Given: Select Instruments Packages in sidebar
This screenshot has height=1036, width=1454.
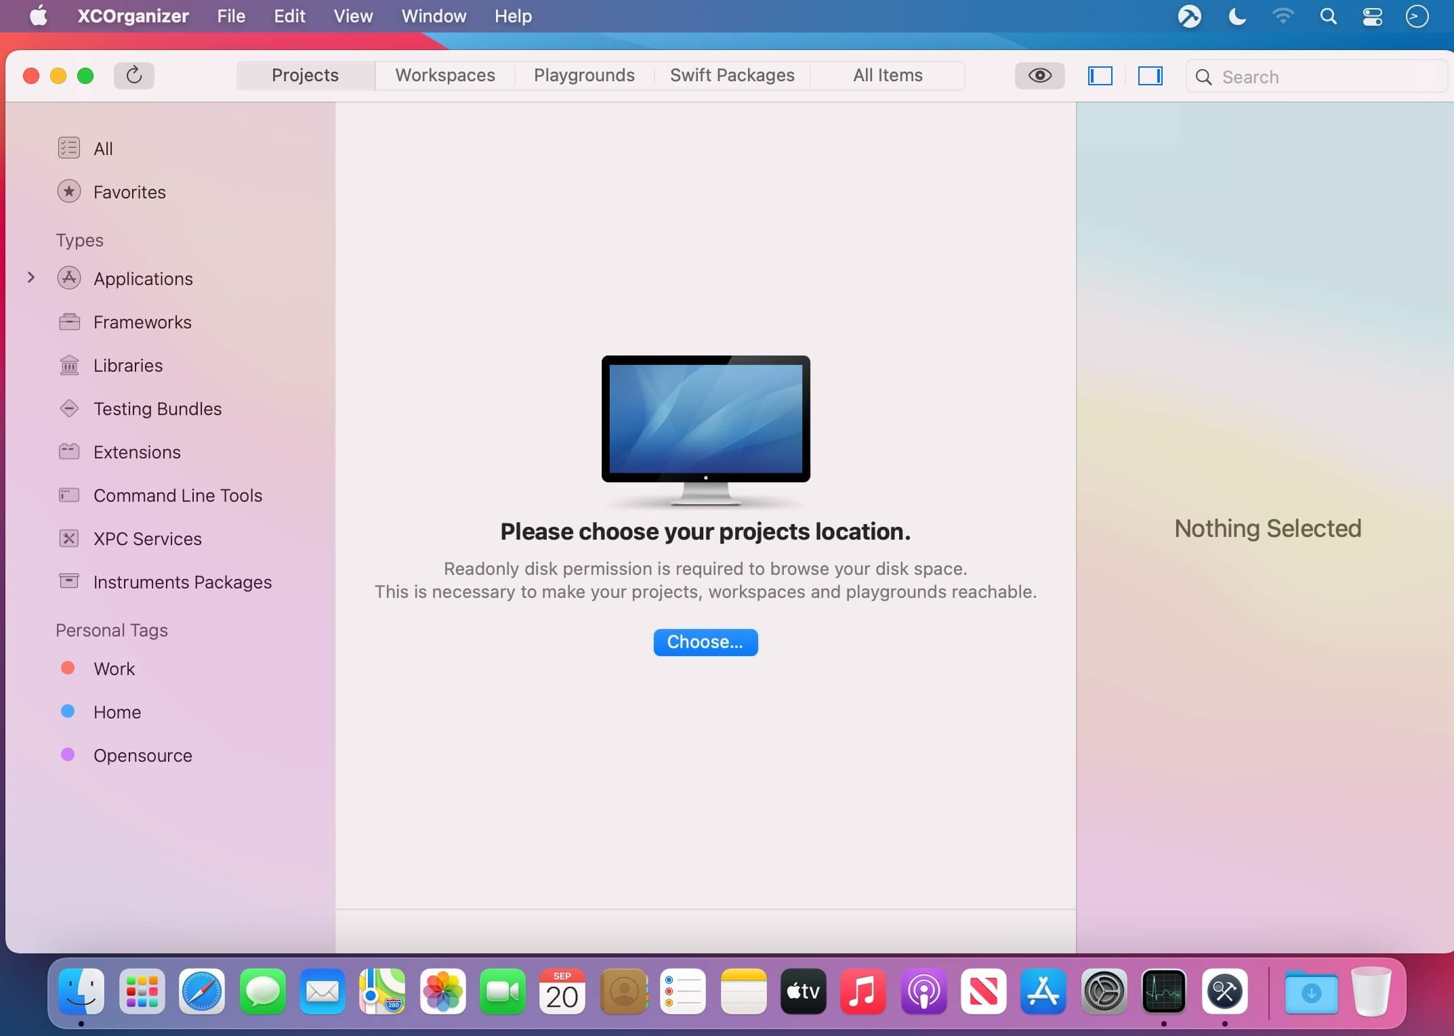Looking at the screenshot, I should click(182, 582).
